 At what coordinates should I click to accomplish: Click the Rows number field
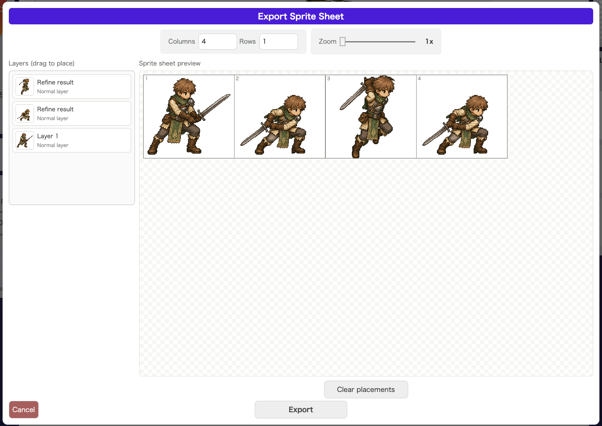click(279, 42)
